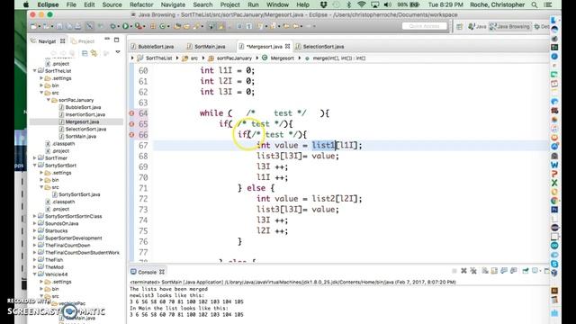Click the Excel icon in the dock

pyautogui.click(x=554, y=183)
